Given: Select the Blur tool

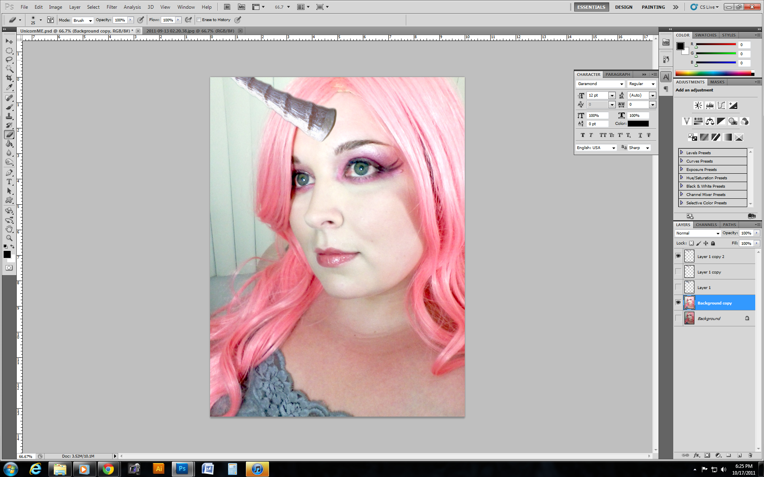Looking at the screenshot, I should 9,153.
